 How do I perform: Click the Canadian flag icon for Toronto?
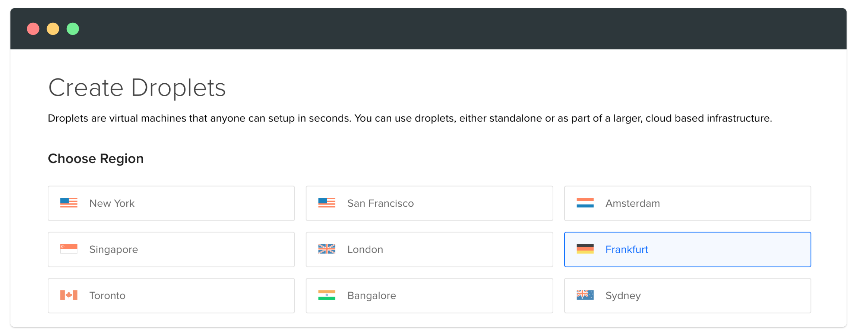tap(69, 295)
